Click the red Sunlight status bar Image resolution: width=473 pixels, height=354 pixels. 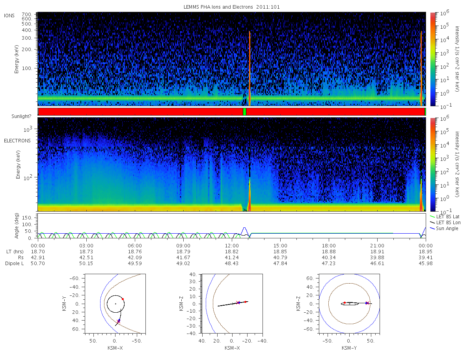tap(231, 112)
